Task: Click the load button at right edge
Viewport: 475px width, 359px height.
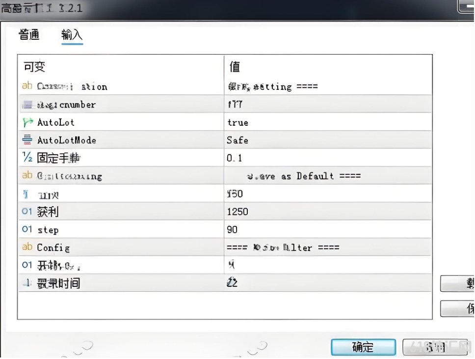Action: click(457, 283)
